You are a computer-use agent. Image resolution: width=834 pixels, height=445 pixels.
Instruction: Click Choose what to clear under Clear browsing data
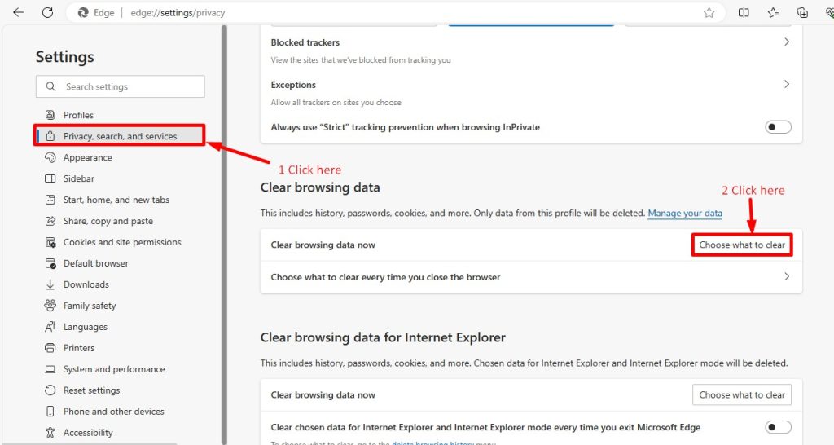tap(742, 245)
